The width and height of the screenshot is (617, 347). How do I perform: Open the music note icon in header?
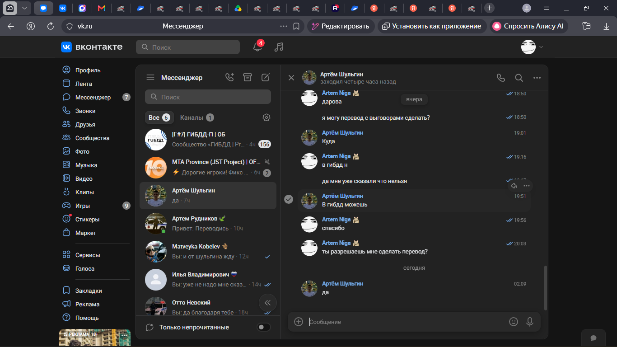pyautogui.click(x=279, y=47)
